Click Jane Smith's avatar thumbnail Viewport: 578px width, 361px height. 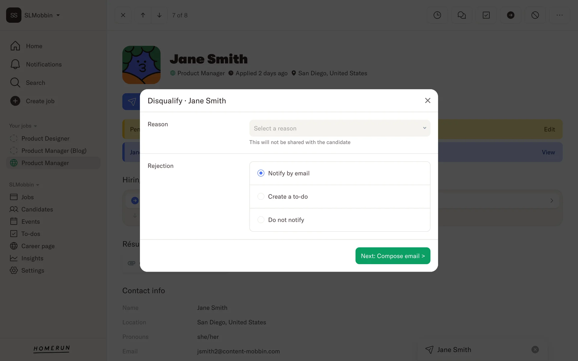pos(141,65)
